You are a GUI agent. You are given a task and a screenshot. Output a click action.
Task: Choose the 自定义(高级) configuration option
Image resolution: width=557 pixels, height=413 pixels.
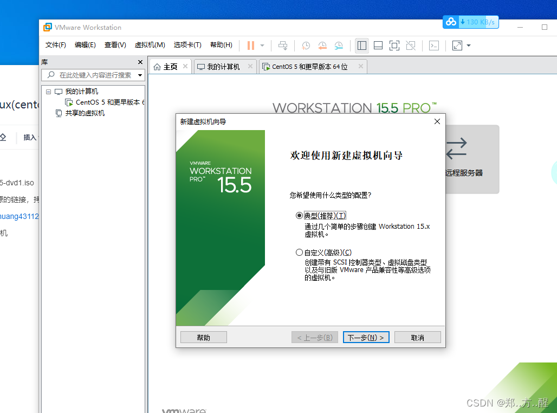pyautogui.click(x=300, y=252)
